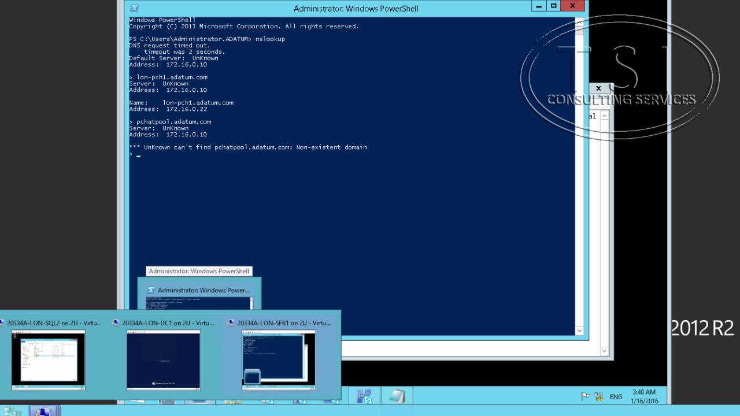
Task: Click the '20334A-LON-SQL2 on 2U' thumbnail title
Action: click(x=54, y=323)
